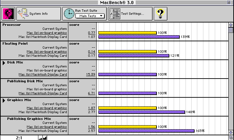Click the yellow 100% bar under Processor

tap(128, 33)
